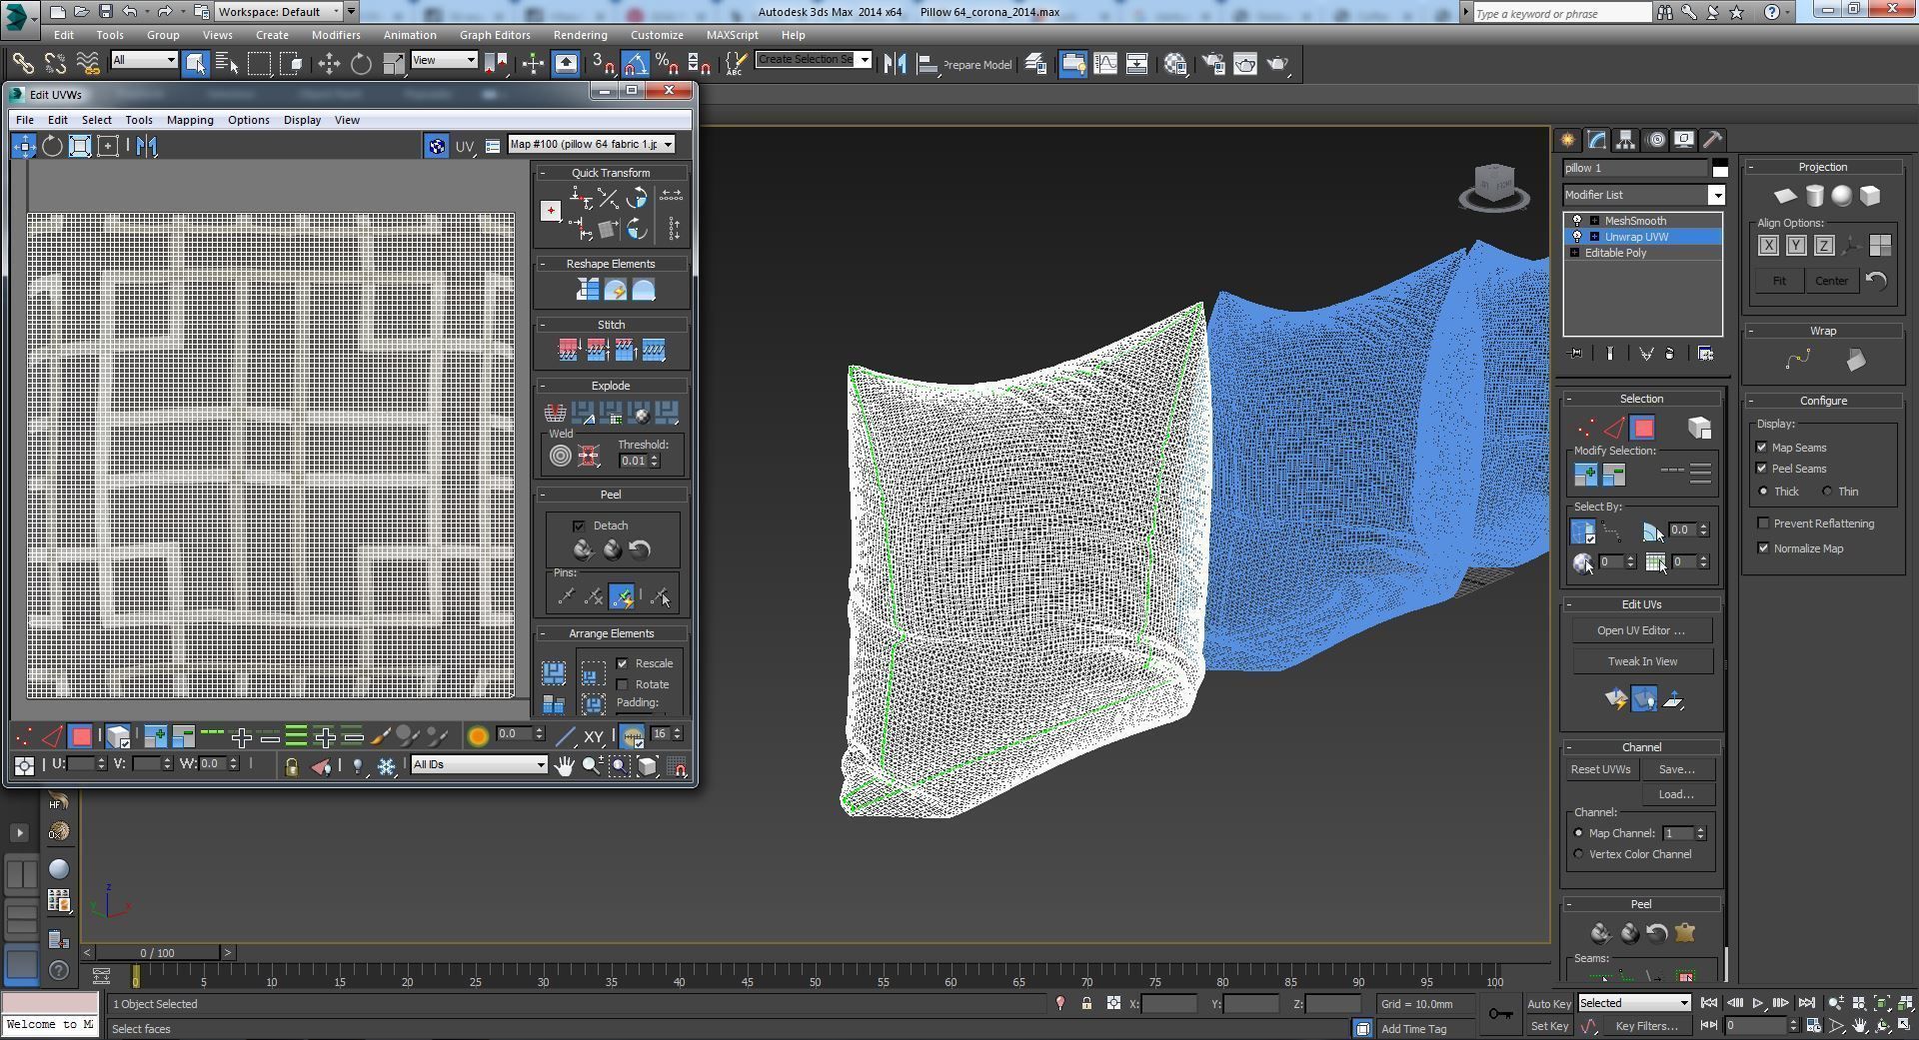Select the Rotate tool in main toolbar
Image resolution: width=1919 pixels, height=1040 pixels.
361,64
